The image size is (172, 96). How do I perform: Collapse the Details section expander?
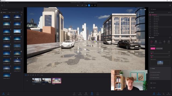point(151,69)
